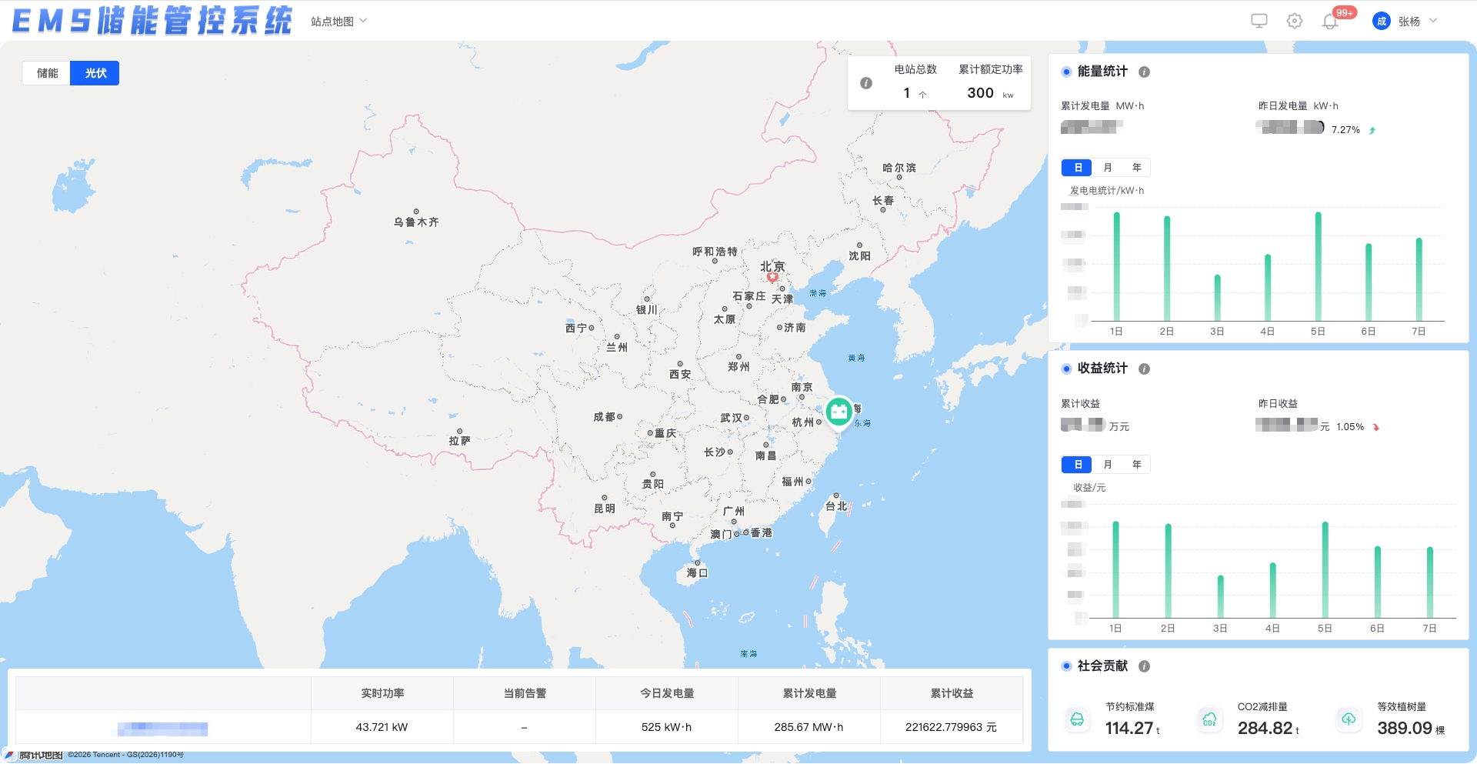Open the notifications bell icon

1330,22
